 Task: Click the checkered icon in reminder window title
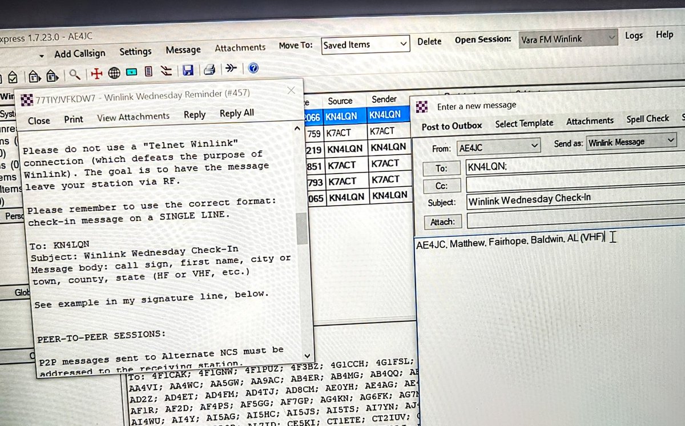(x=26, y=99)
